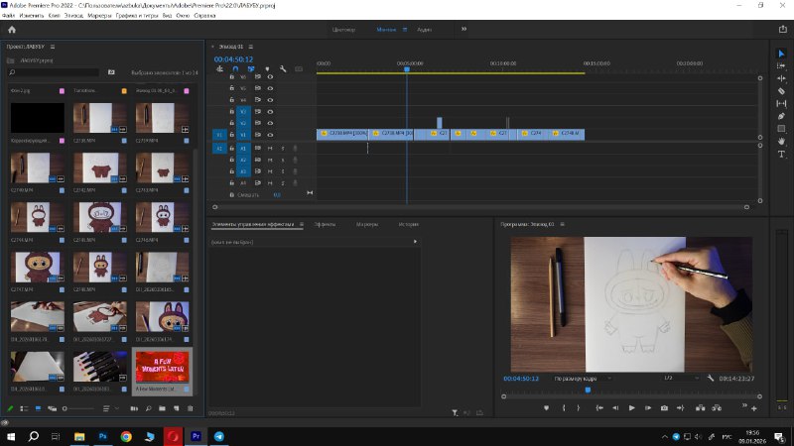
Task: Select the Pen tool in the toolbar
Action: click(781, 116)
